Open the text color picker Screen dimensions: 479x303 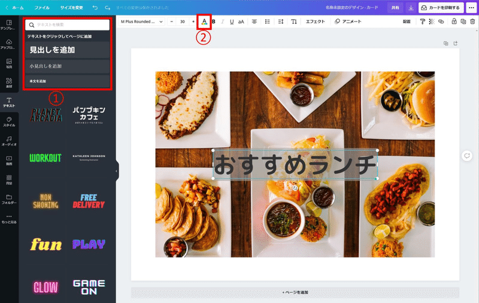pyautogui.click(x=204, y=22)
